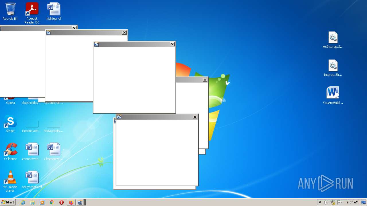Select the Skype desktop shortcut
Image resolution: width=367 pixels, height=206 pixels.
[x=10, y=124]
